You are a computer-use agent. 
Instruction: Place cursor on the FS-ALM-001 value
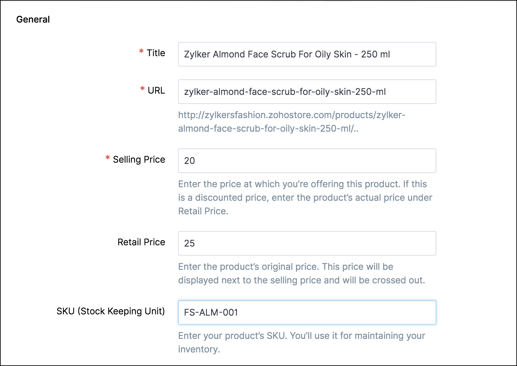[x=211, y=312]
